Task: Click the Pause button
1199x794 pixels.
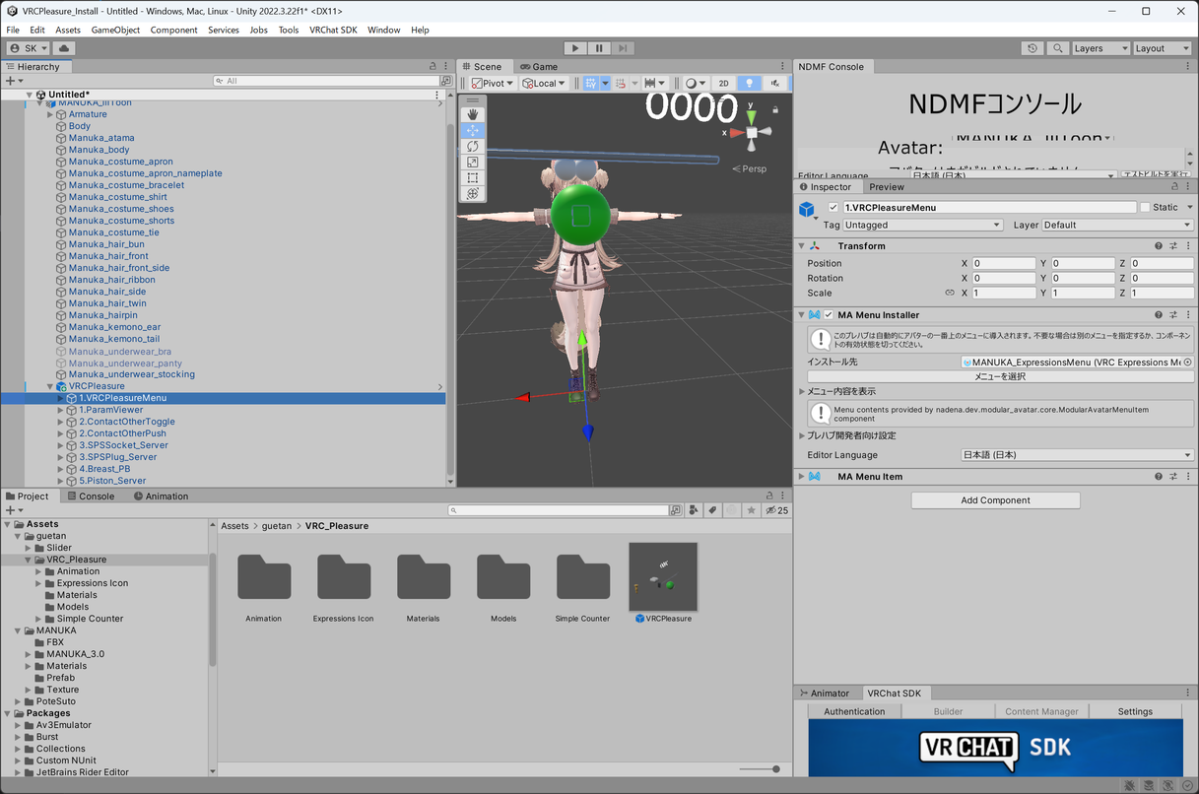Action: 599,48
